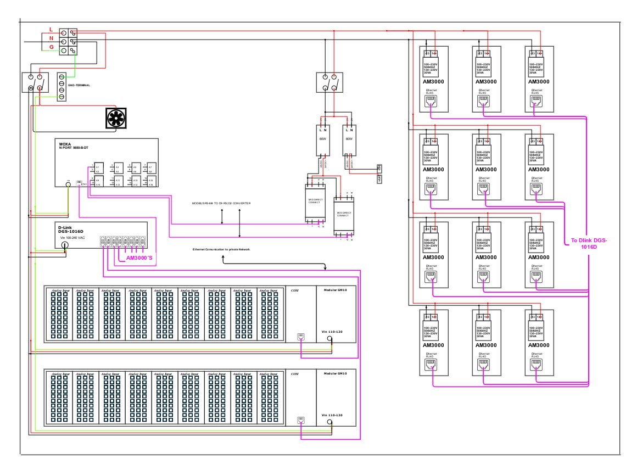Click the left double-pole breaker switch
The width and height of the screenshot is (631, 464).
35,82
